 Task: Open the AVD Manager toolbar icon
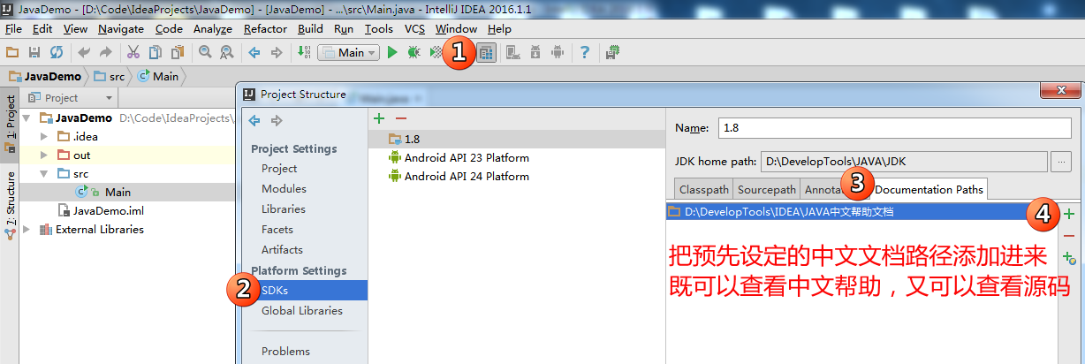pos(513,52)
